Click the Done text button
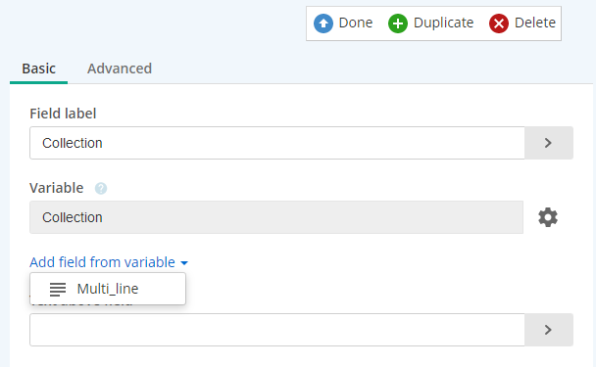 [x=356, y=23]
